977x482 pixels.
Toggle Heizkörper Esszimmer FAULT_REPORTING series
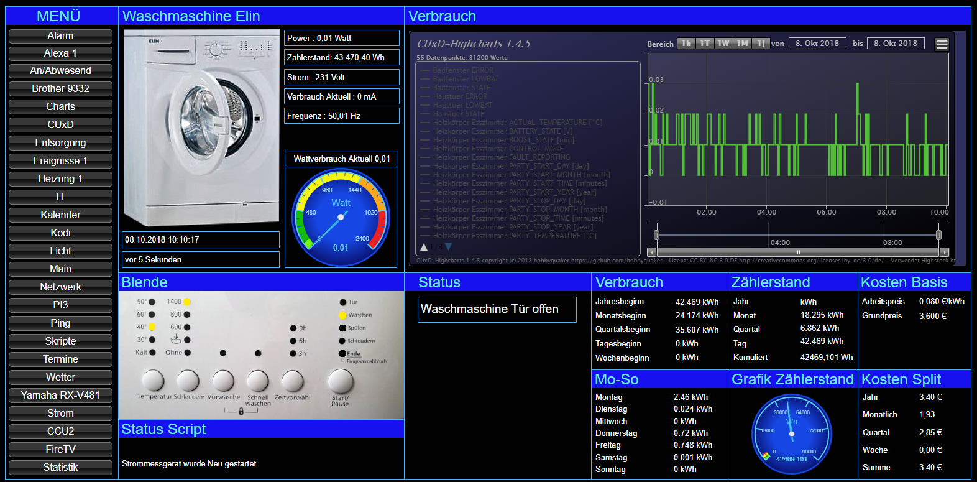(495, 157)
